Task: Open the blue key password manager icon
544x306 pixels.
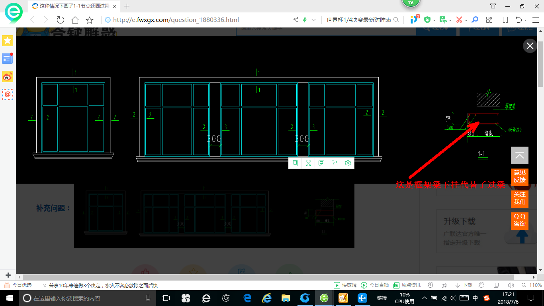Action: coord(475,20)
